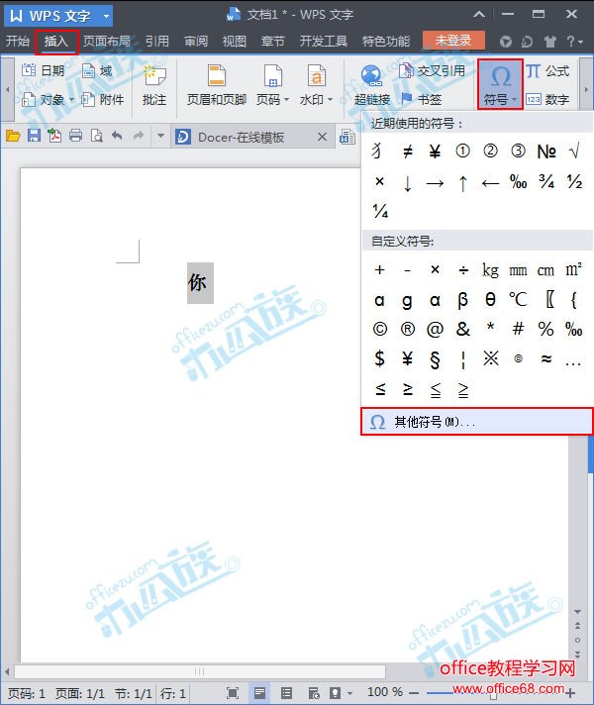Screen dimensions: 594x705
Task: Switch to the 开始 tab
Action: coord(18,42)
